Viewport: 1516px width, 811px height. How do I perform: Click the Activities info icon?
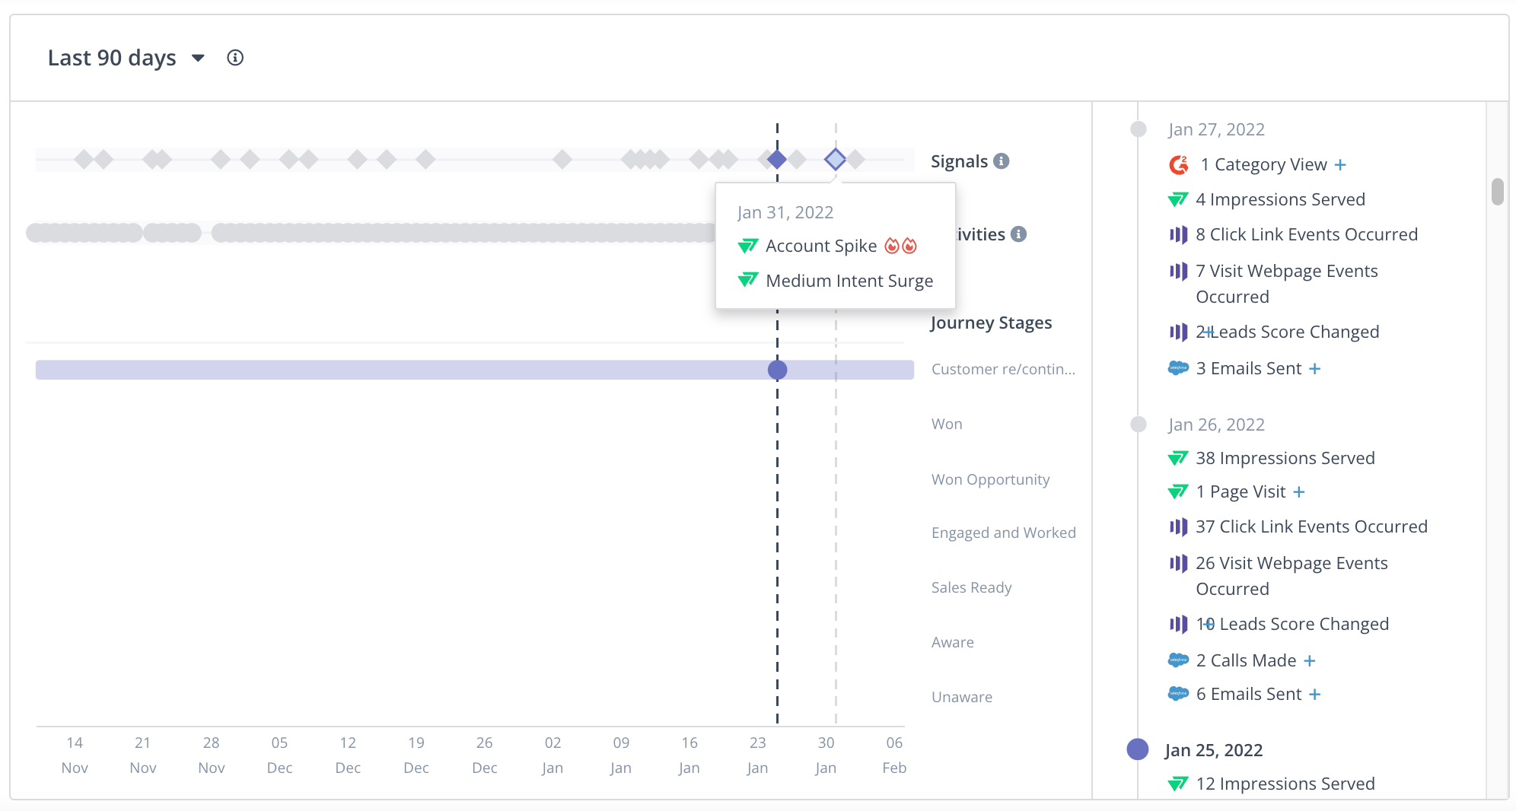click(1018, 234)
